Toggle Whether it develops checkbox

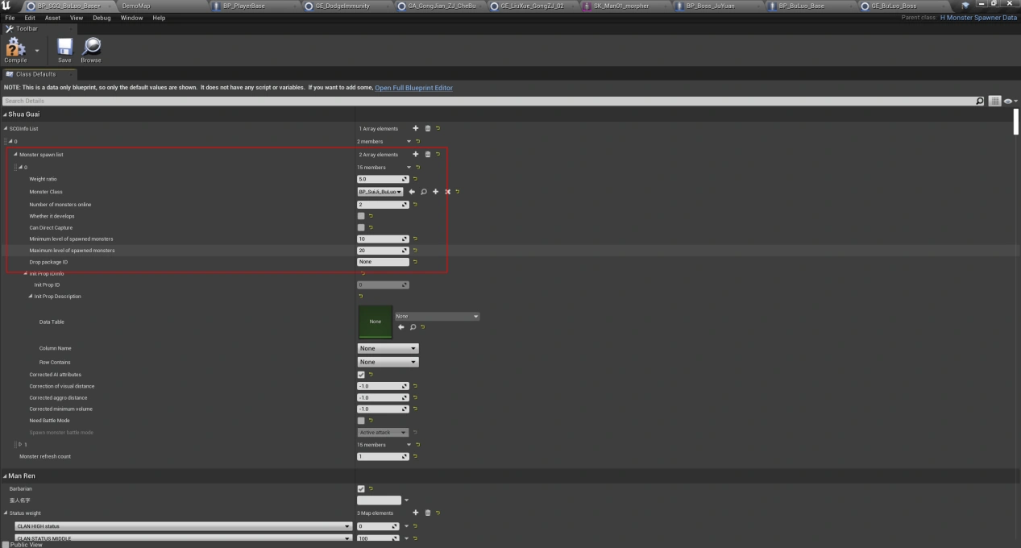tap(361, 216)
